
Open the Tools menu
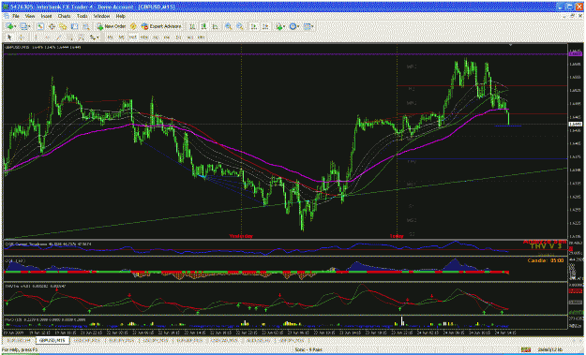click(83, 17)
